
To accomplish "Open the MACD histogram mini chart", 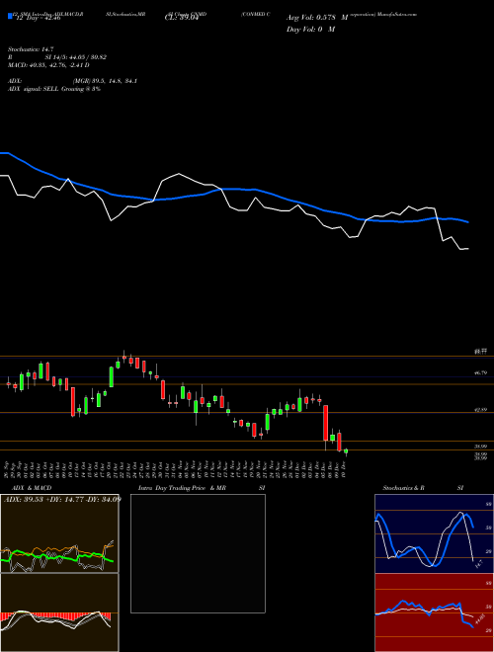I will point(59,612).
